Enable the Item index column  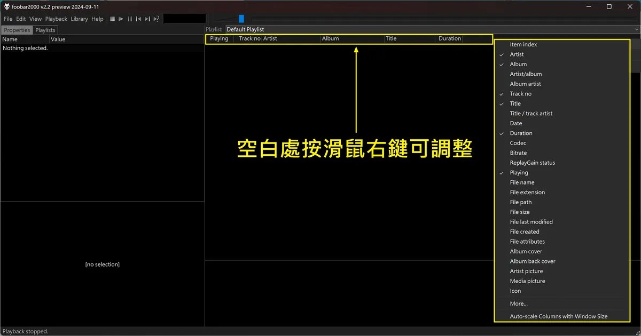[562, 45]
